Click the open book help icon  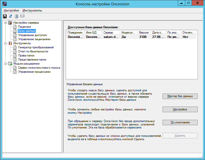pyautogui.click(x=22, y=16)
